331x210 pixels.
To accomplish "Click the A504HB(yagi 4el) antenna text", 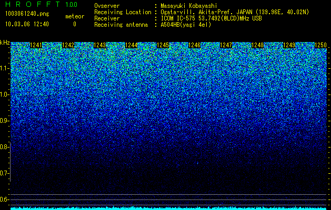I will [x=186, y=25].
